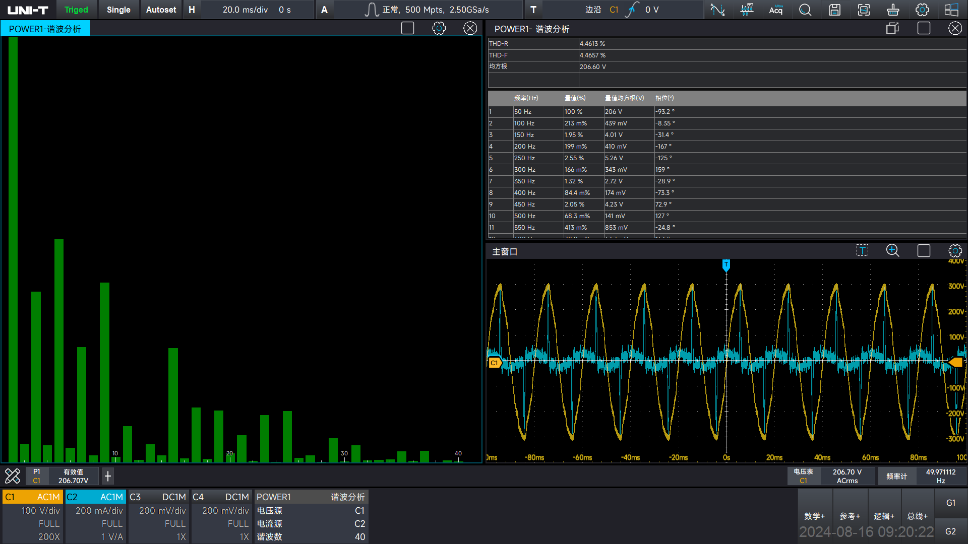Open edge trigger C1 0 V settings
The width and height of the screenshot is (968, 544).
[622, 10]
